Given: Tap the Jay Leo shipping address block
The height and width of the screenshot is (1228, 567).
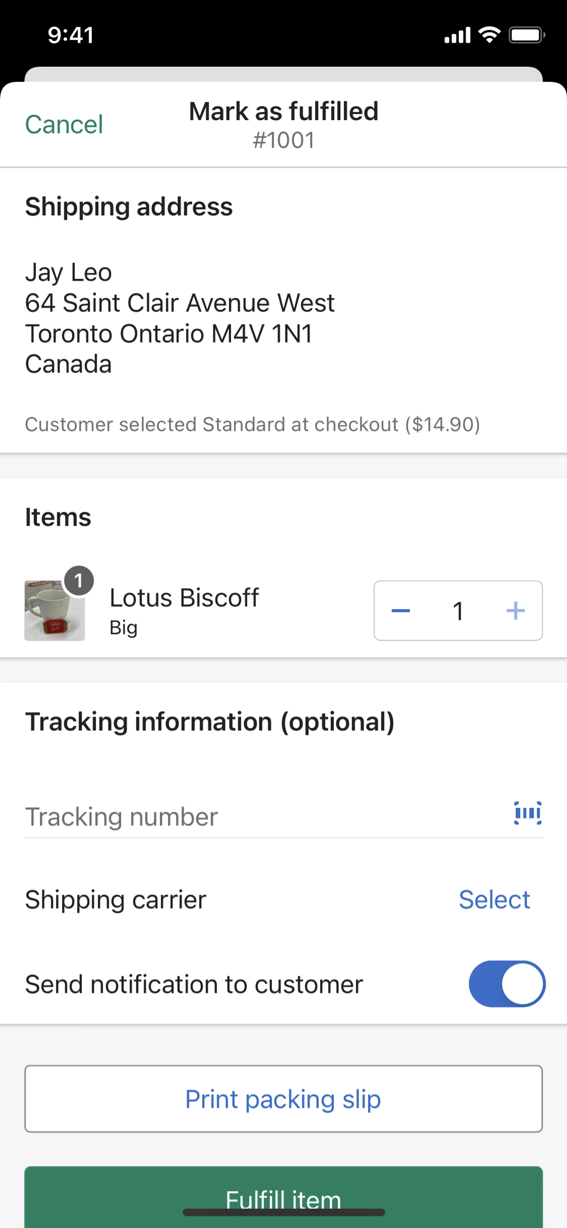Looking at the screenshot, I should 180,318.
